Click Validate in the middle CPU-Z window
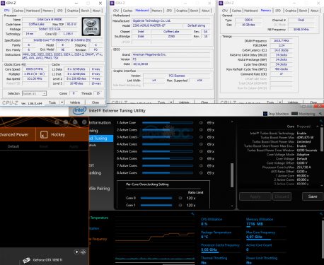The width and height of the screenshot is (324, 265). click(x=184, y=102)
